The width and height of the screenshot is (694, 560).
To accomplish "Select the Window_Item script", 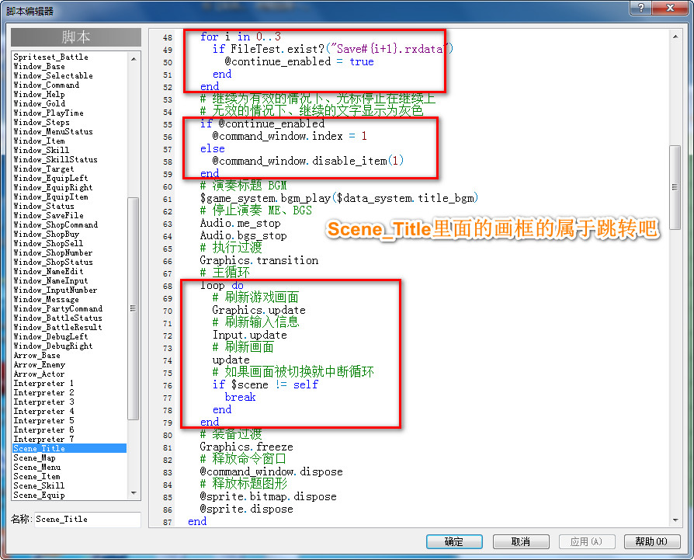I will [x=40, y=141].
